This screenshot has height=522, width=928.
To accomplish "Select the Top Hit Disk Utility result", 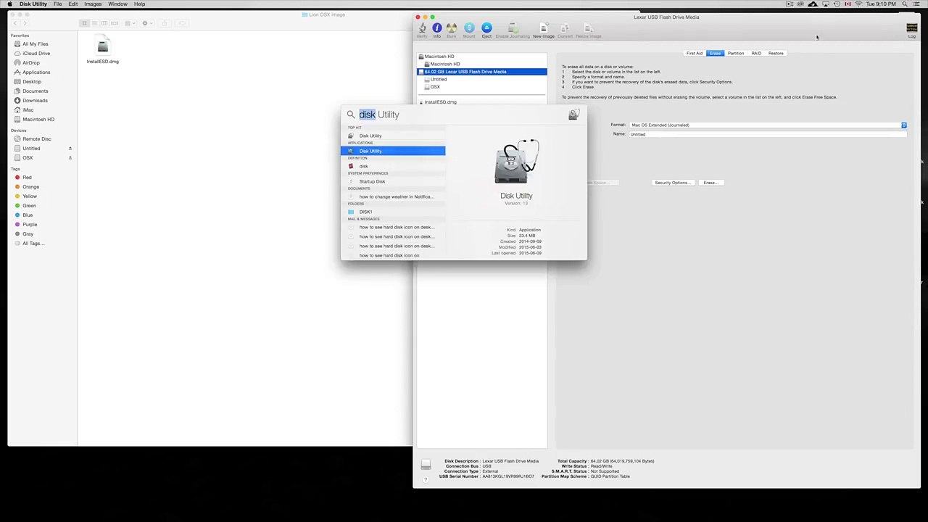I will click(x=393, y=136).
